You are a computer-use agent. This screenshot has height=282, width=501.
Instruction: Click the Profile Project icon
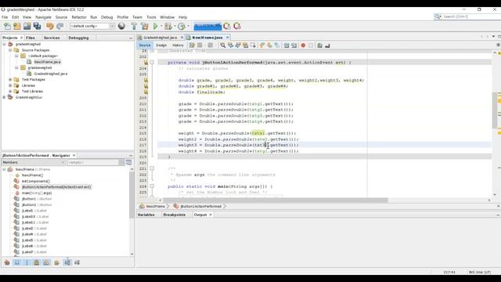[181, 26]
